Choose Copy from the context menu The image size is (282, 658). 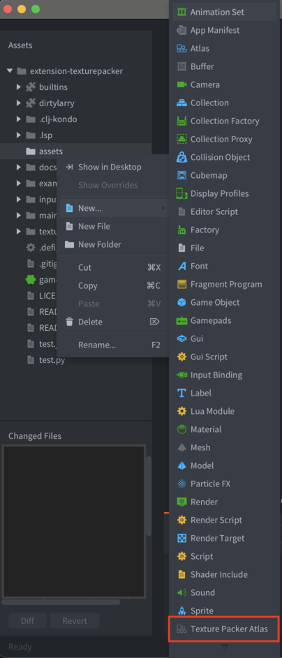(112, 285)
